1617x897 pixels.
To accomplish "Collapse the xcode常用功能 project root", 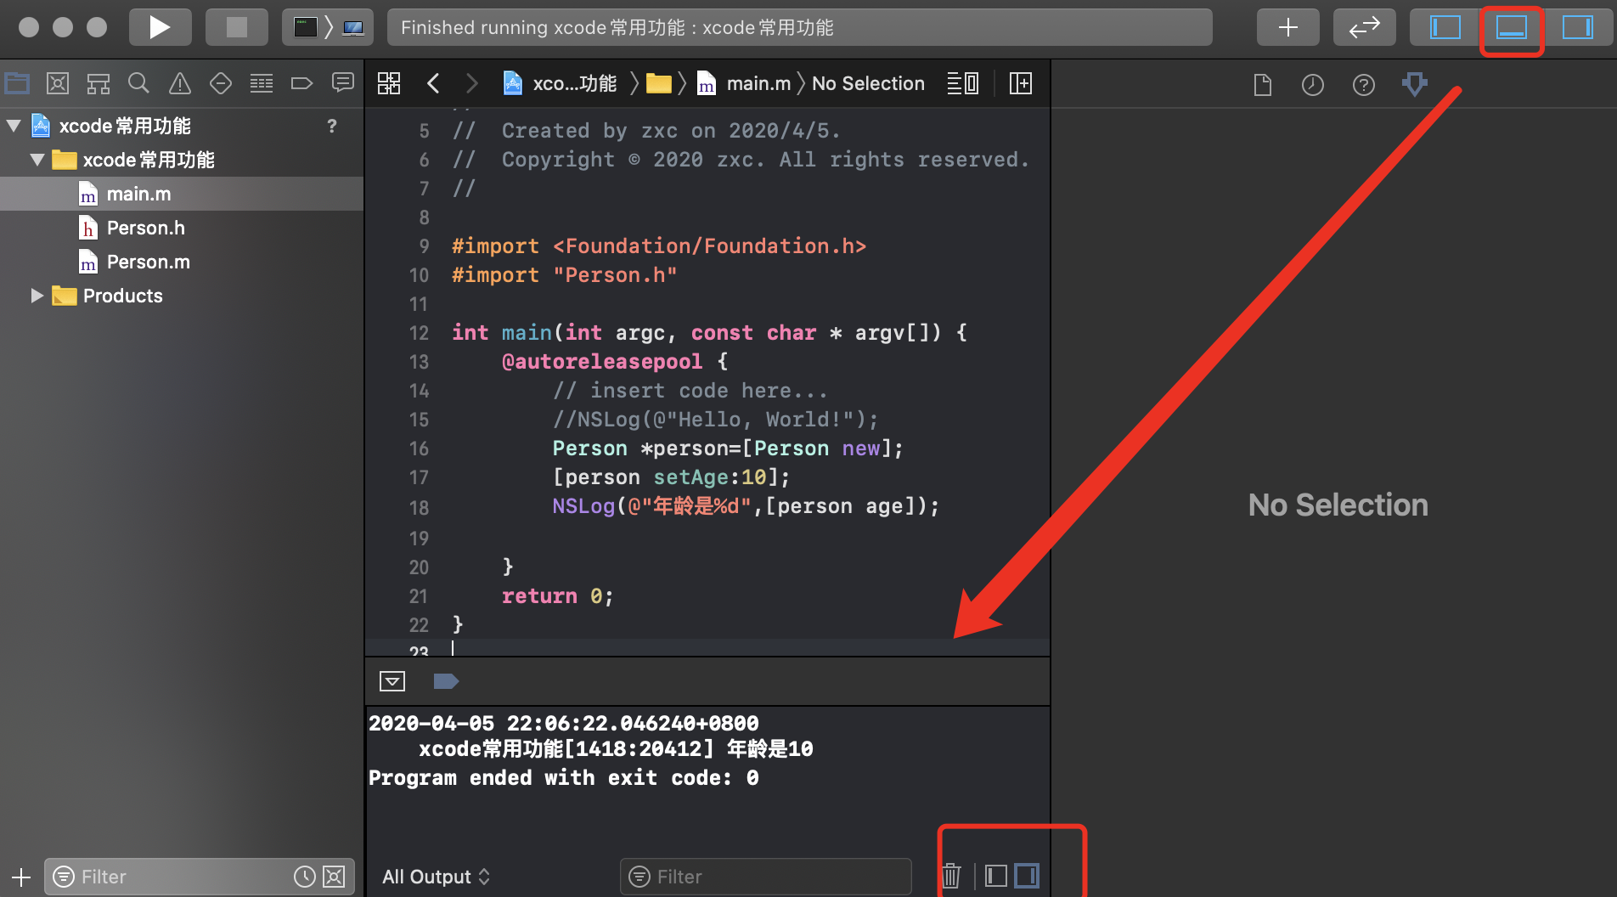I will 14,126.
